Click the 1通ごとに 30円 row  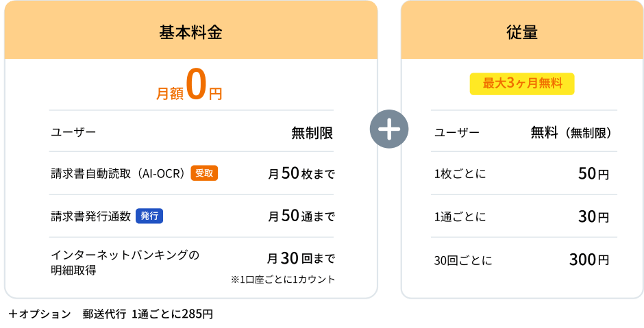click(x=523, y=216)
